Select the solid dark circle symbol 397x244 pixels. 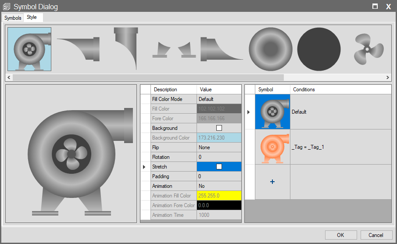pos(319,49)
